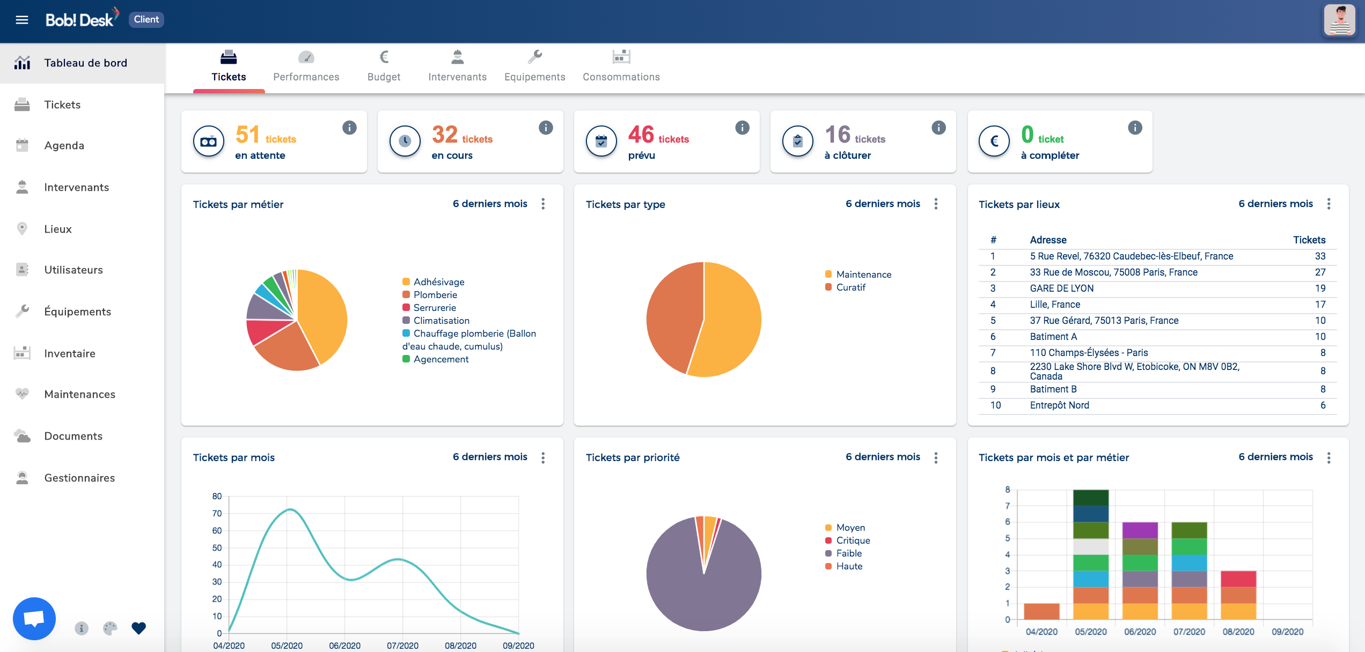Click the Tableau de bord chart icon
The width and height of the screenshot is (1365, 652).
pyautogui.click(x=22, y=63)
